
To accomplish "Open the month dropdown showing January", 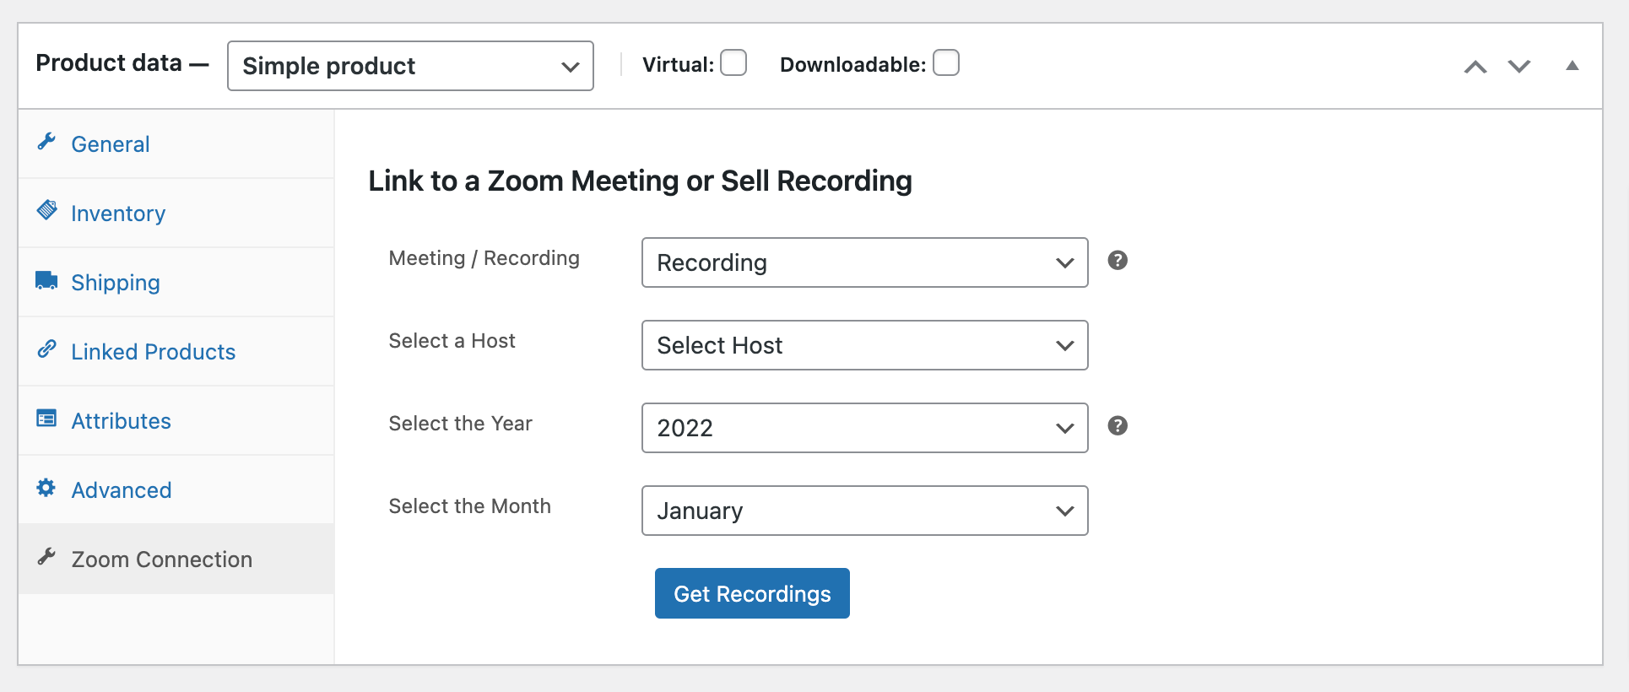I will click(x=864, y=511).
